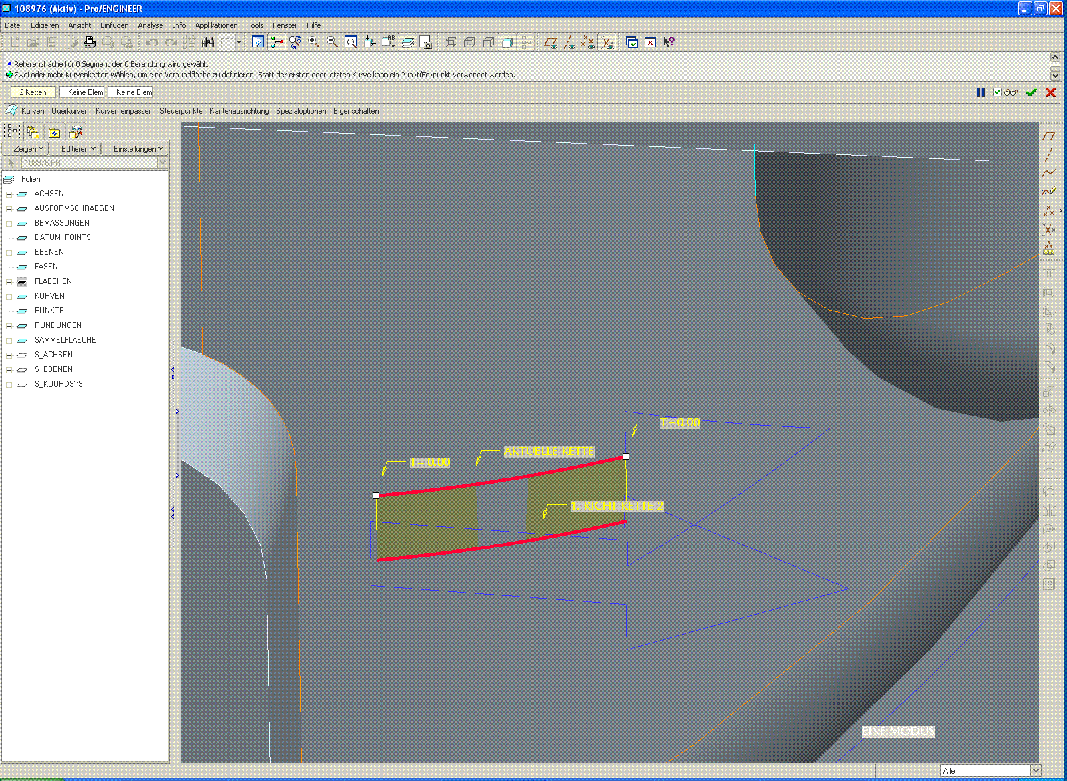Open the Einfügen menu
Image resolution: width=1067 pixels, height=781 pixels.
(x=114, y=25)
